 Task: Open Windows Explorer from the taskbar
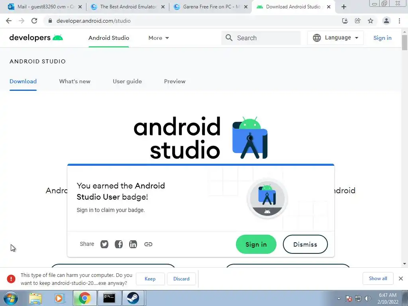(x=35, y=298)
